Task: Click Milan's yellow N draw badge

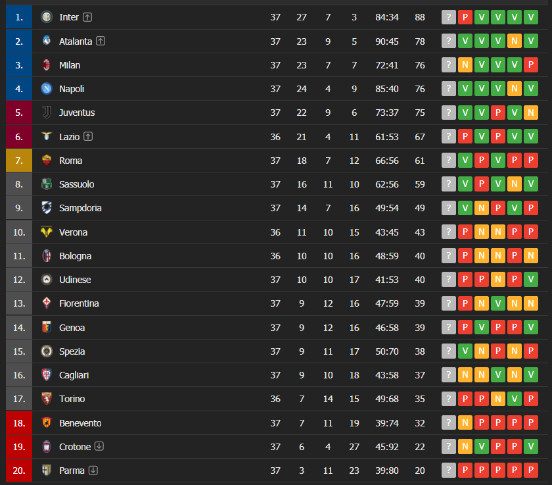Action: point(465,65)
